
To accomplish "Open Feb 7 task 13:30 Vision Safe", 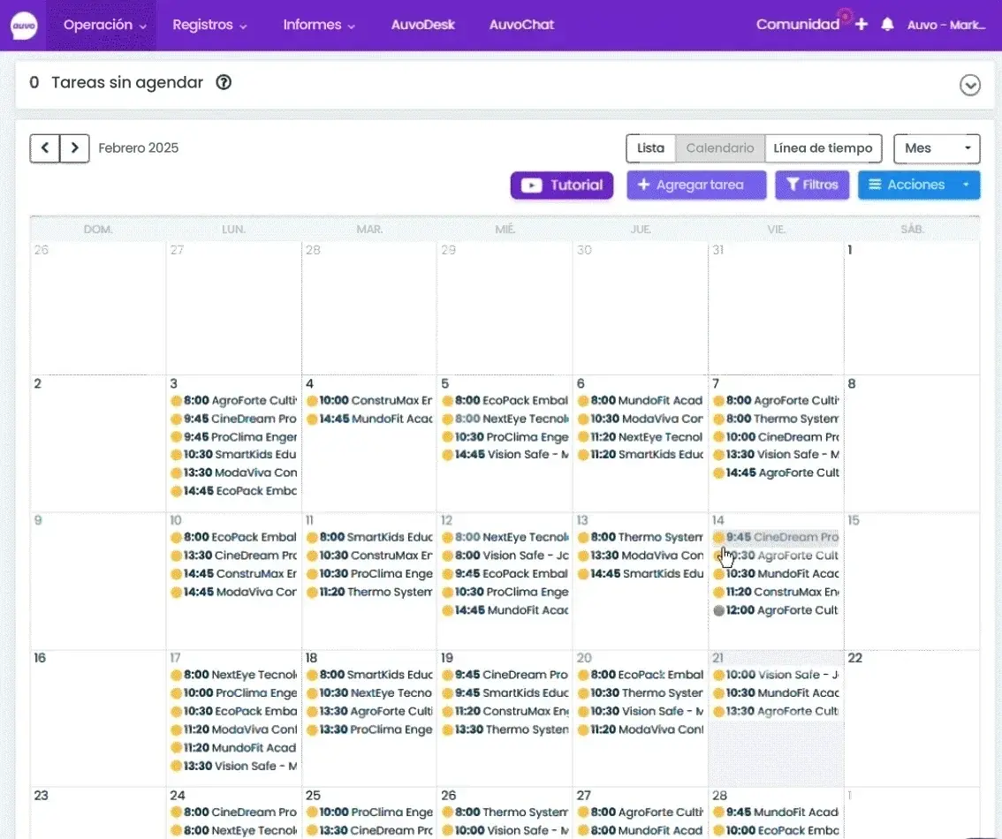I will (x=776, y=455).
